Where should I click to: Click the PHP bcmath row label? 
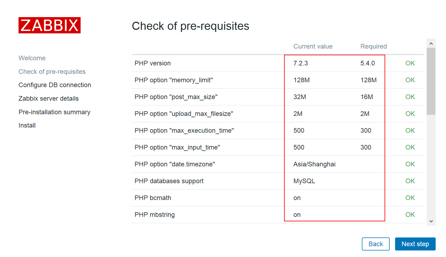[153, 198]
